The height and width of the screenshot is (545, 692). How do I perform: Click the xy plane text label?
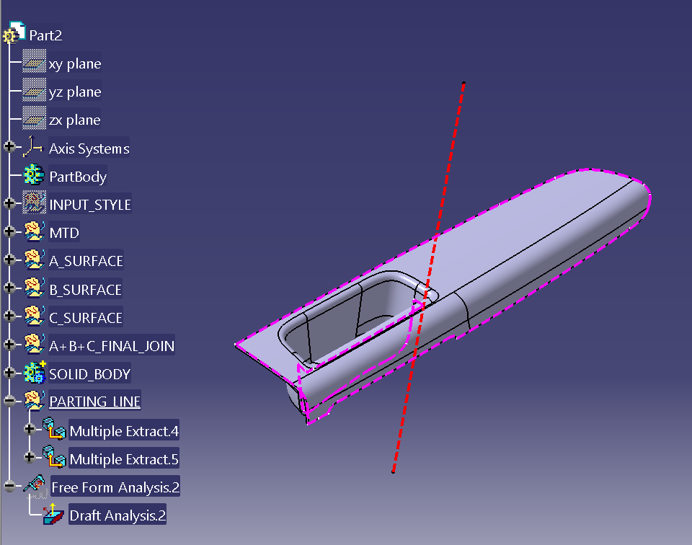pyautogui.click(x=74, y=63)
